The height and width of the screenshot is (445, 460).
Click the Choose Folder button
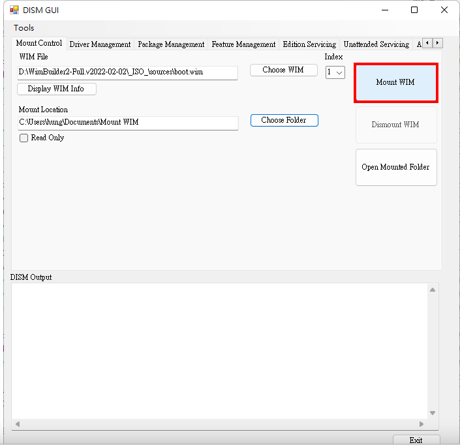click(x=284, y=120)
